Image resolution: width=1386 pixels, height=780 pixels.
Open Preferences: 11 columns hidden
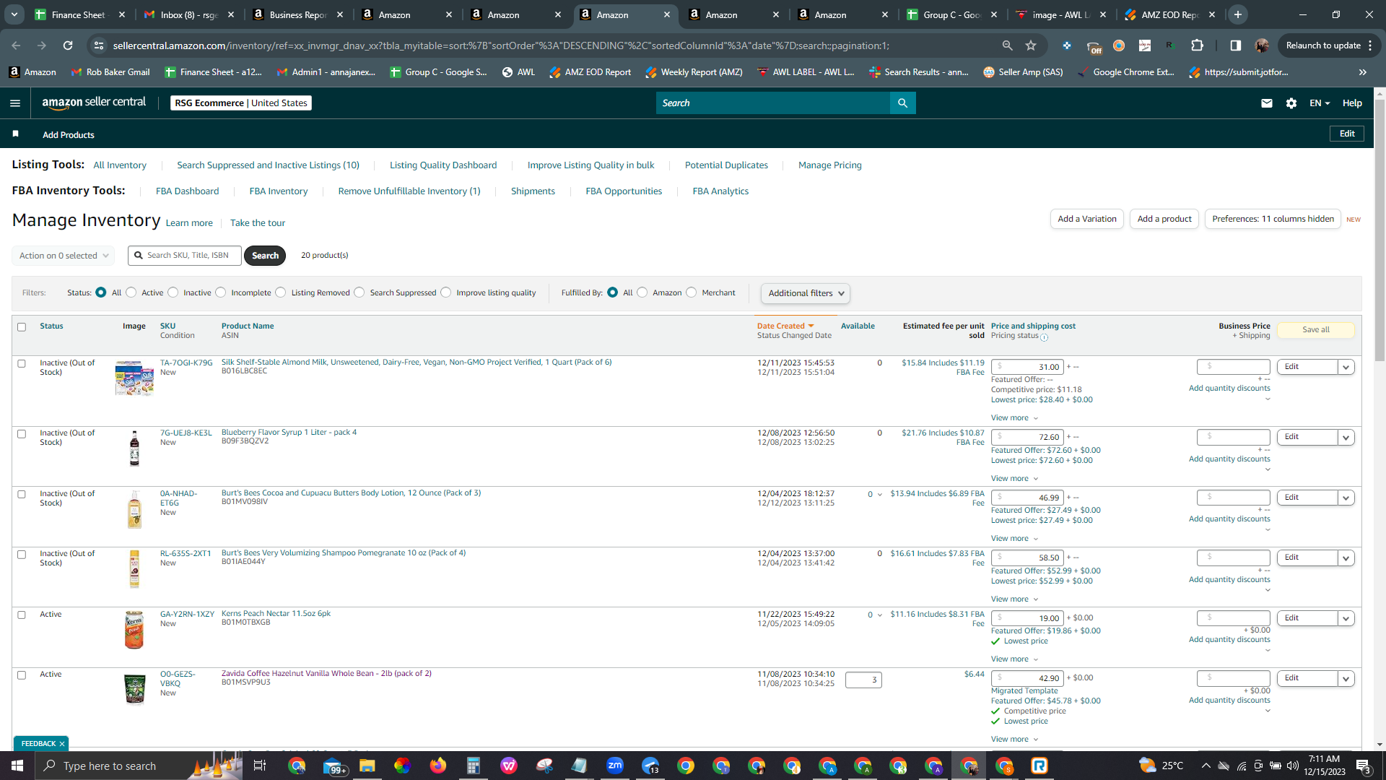click(x=1273, y=219)
